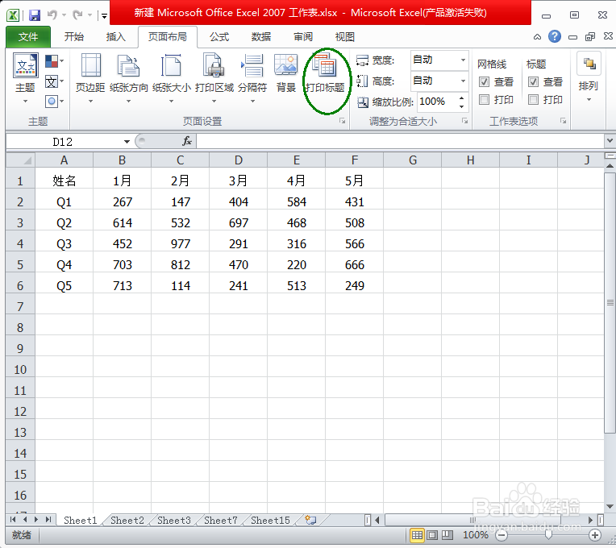Screen dimensions: 616x548
Task: Switch to Review (审阅) tab
Action: click(303, 37)
